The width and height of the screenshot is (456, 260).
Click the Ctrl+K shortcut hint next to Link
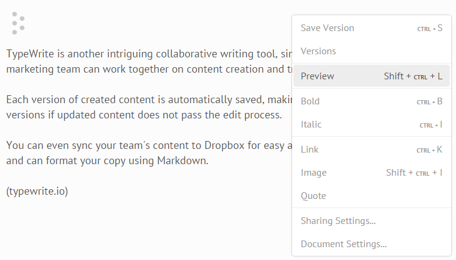coord(430,150)
